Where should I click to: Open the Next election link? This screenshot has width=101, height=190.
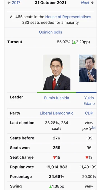pyautogui.click(x=85, y=3)
